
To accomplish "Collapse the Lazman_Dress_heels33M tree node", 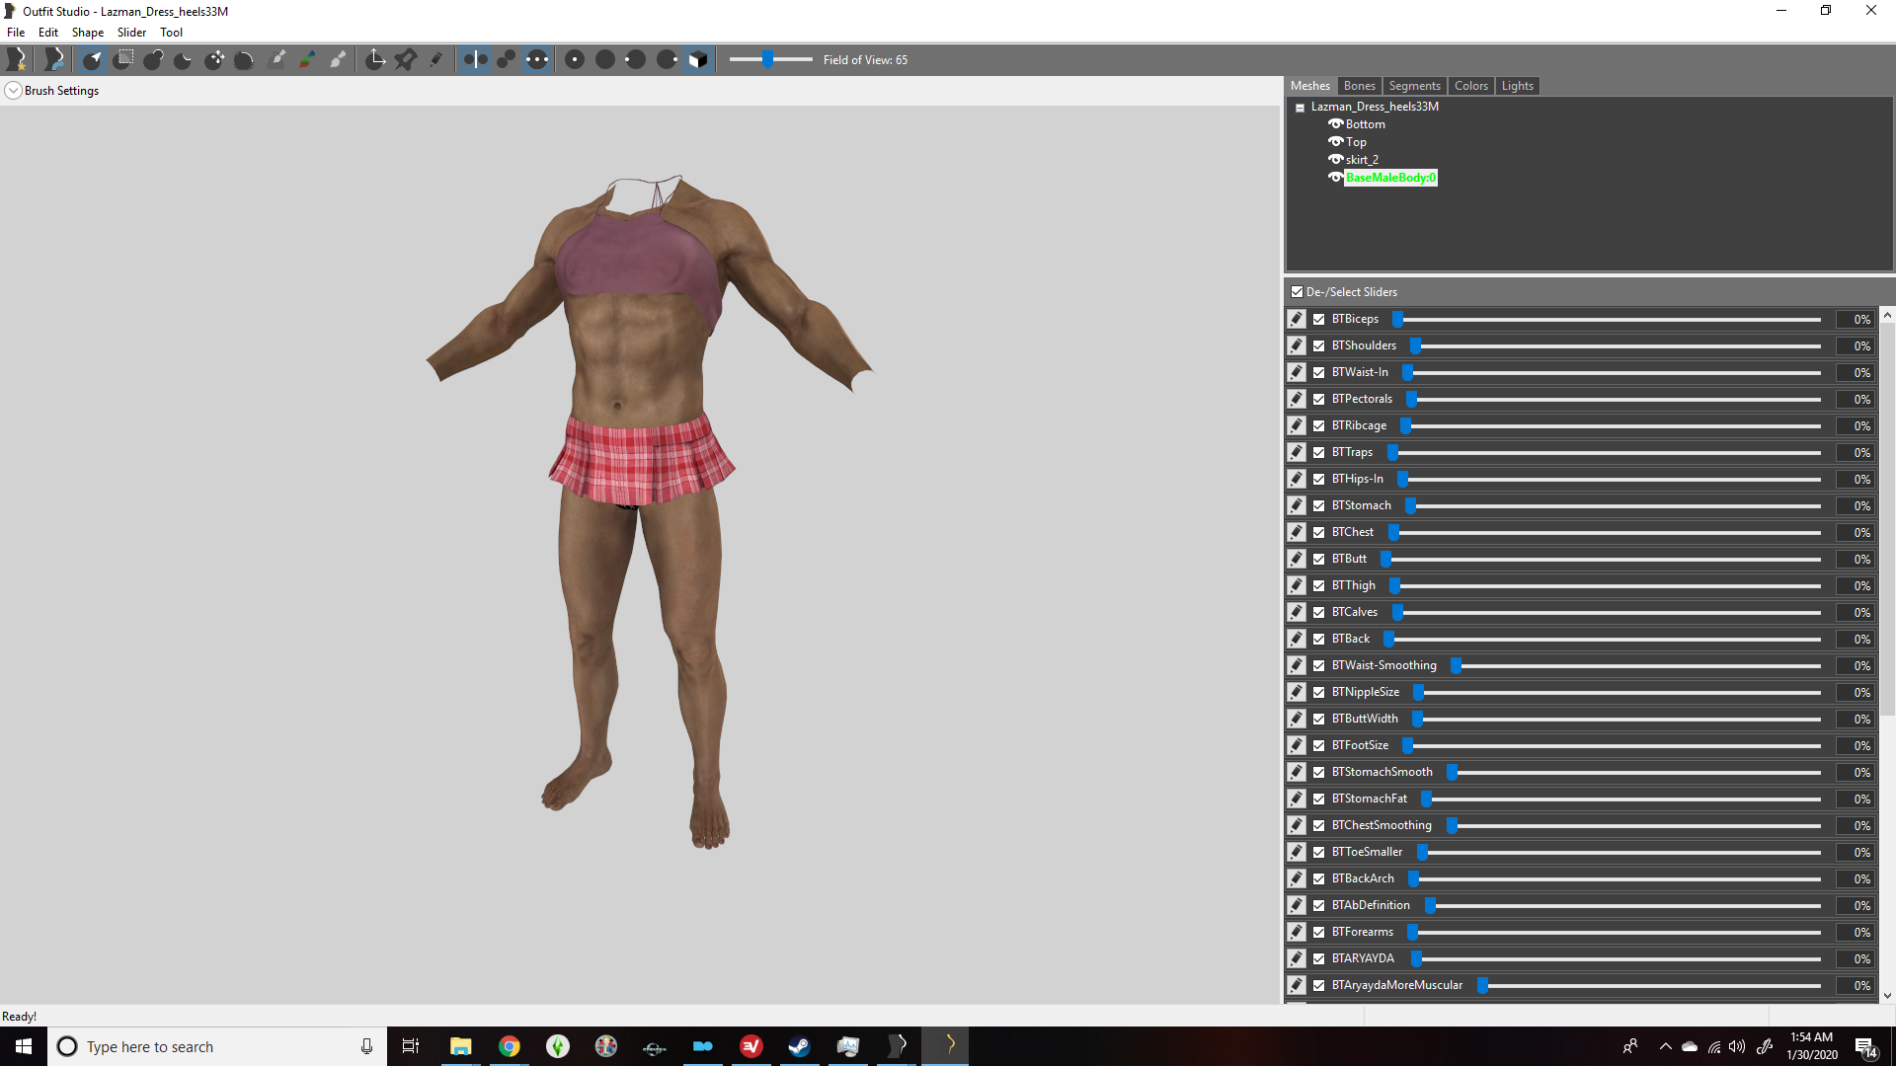I will point(1301,108).
